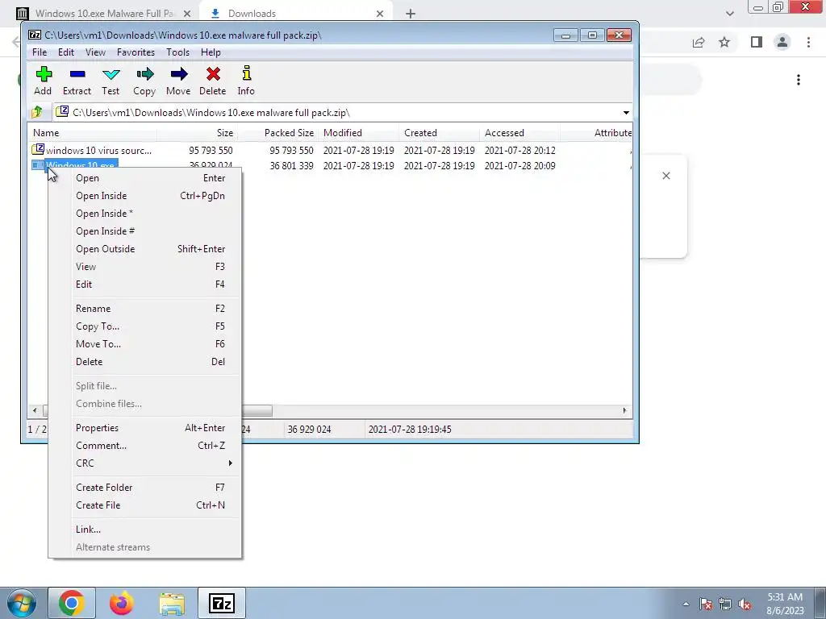Sort by the Packed Size column header
Screen dimensions: 826x619
277,133
